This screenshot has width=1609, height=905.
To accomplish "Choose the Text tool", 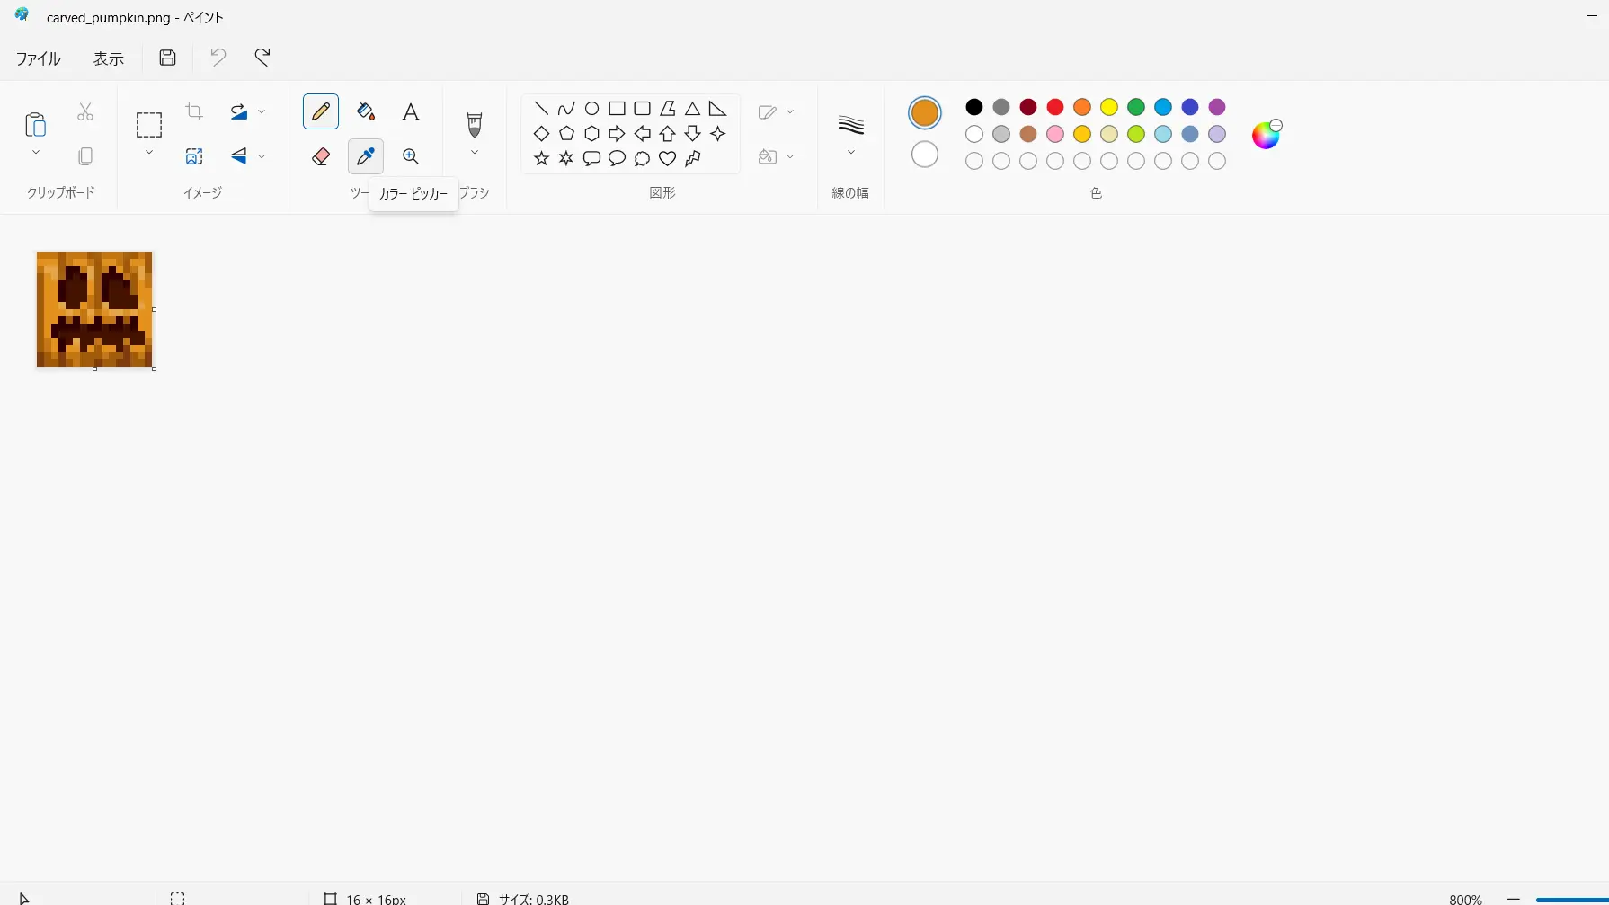I will (x=411, y=111).
